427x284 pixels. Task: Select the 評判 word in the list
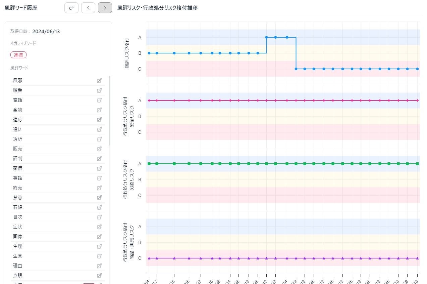pos(18,159)
